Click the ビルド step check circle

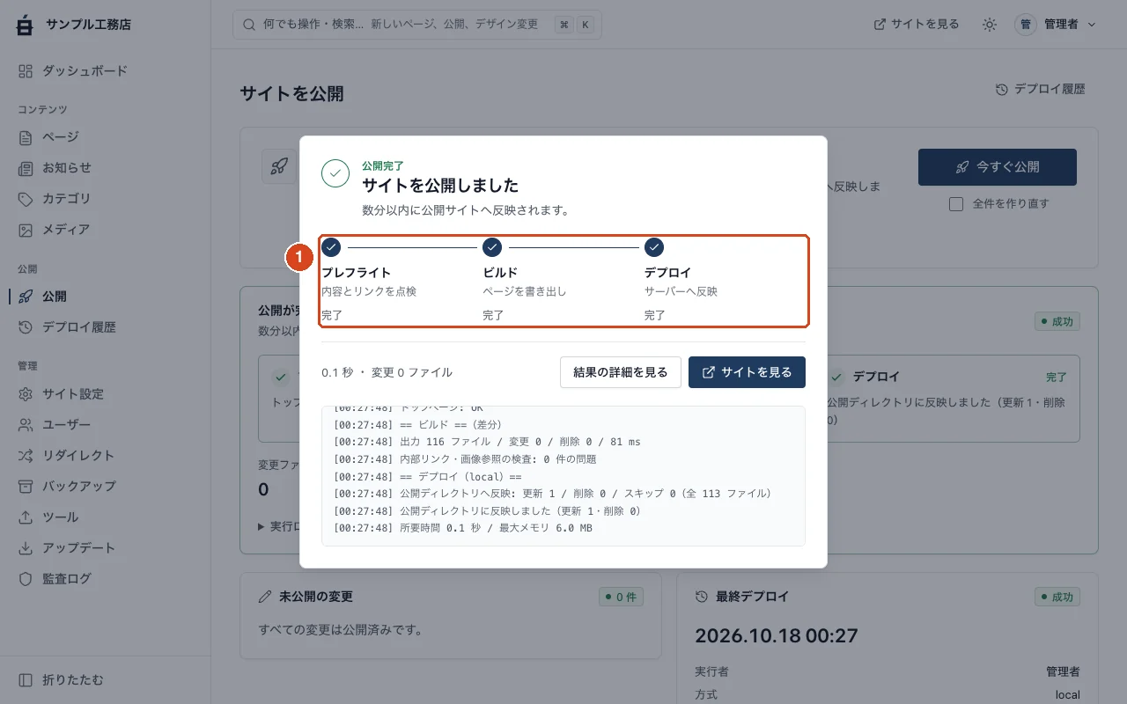[x=492, y=246]
